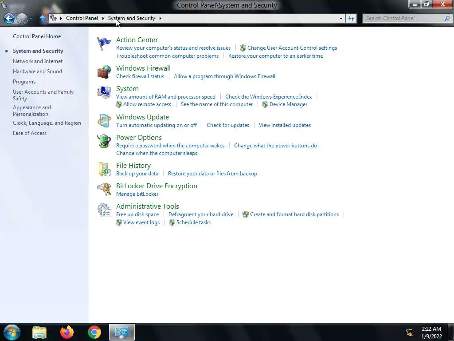Click the Control Panel breadcrumb
Viewport: 454px width, 341px height.
point(82,18)
